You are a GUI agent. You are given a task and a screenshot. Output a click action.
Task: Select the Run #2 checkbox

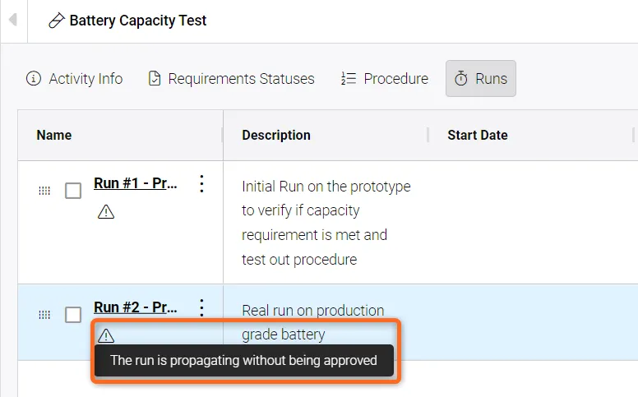73,315
